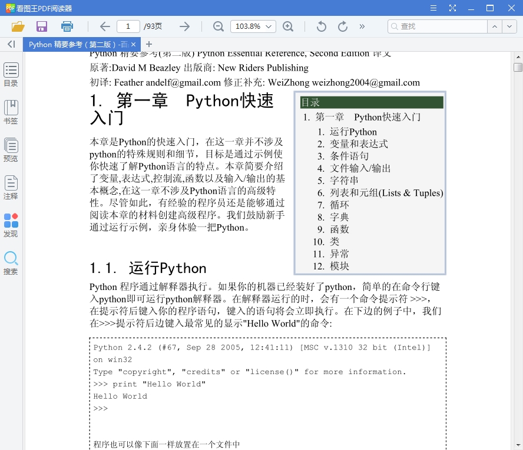The width and height of the screenshot is (523, 450).
Task: Jump to 字符串 in the contents box
Action: click(x=344, y=181)
